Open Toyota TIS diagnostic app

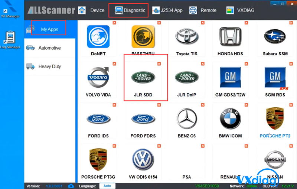point(187,36)
